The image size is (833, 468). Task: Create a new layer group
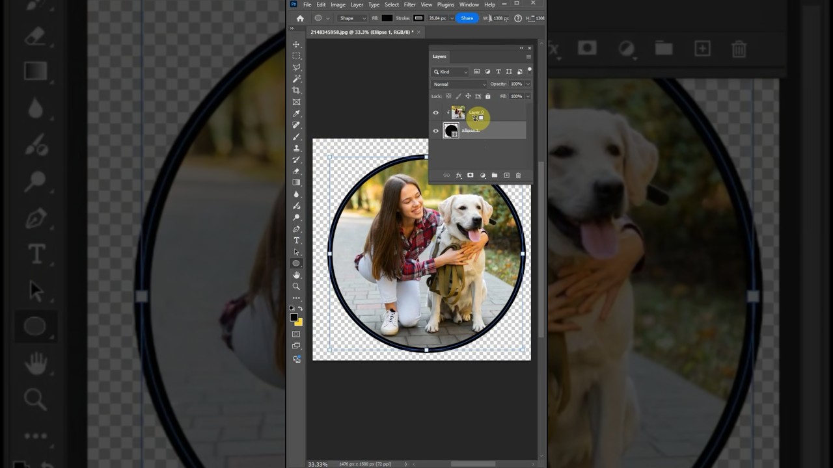[494, 175]
